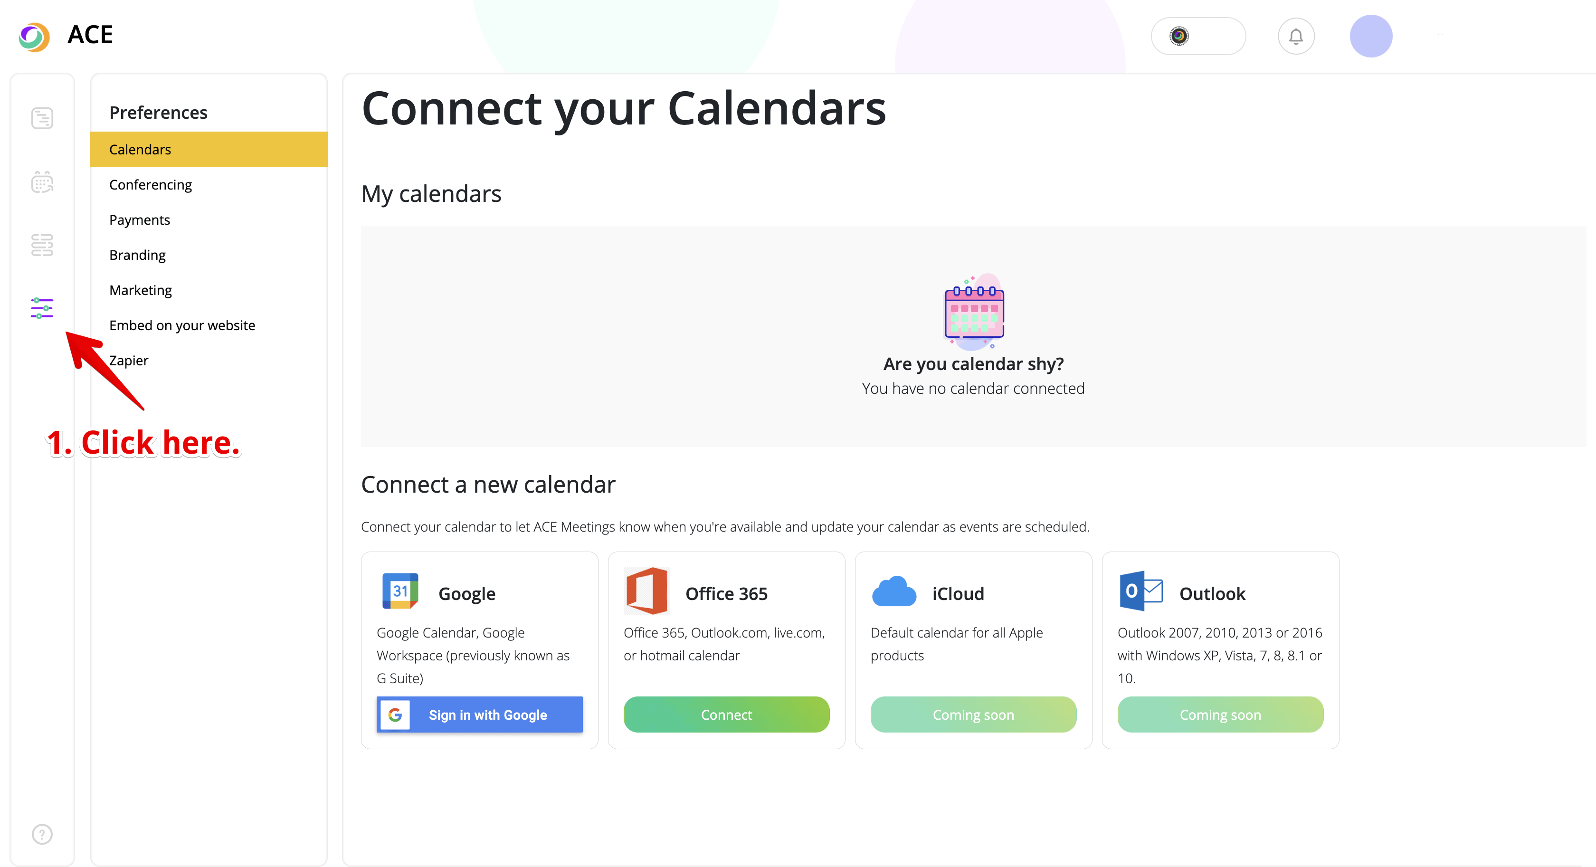Screen dimensions: 1596x867
Task: Open Payments preferences
Action: click(x=139, y=220)
